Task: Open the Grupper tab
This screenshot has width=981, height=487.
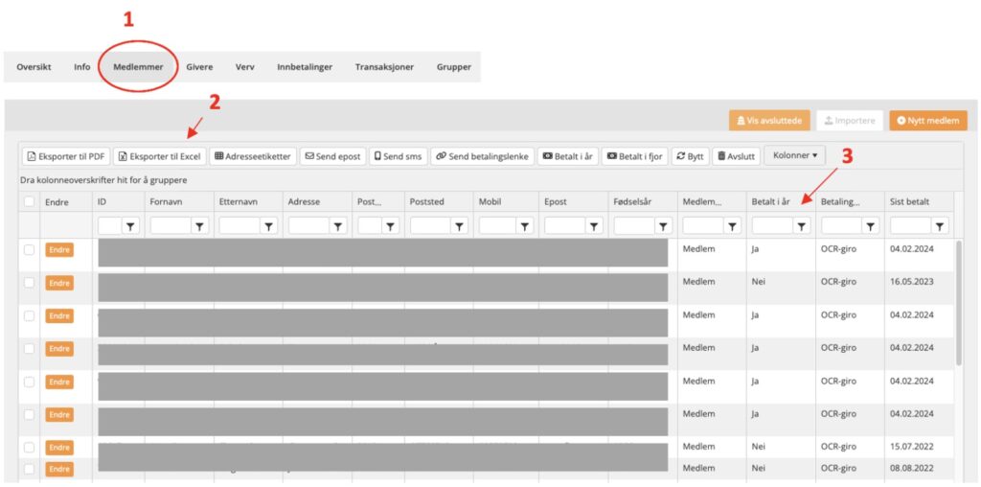Action: point(453,67)
